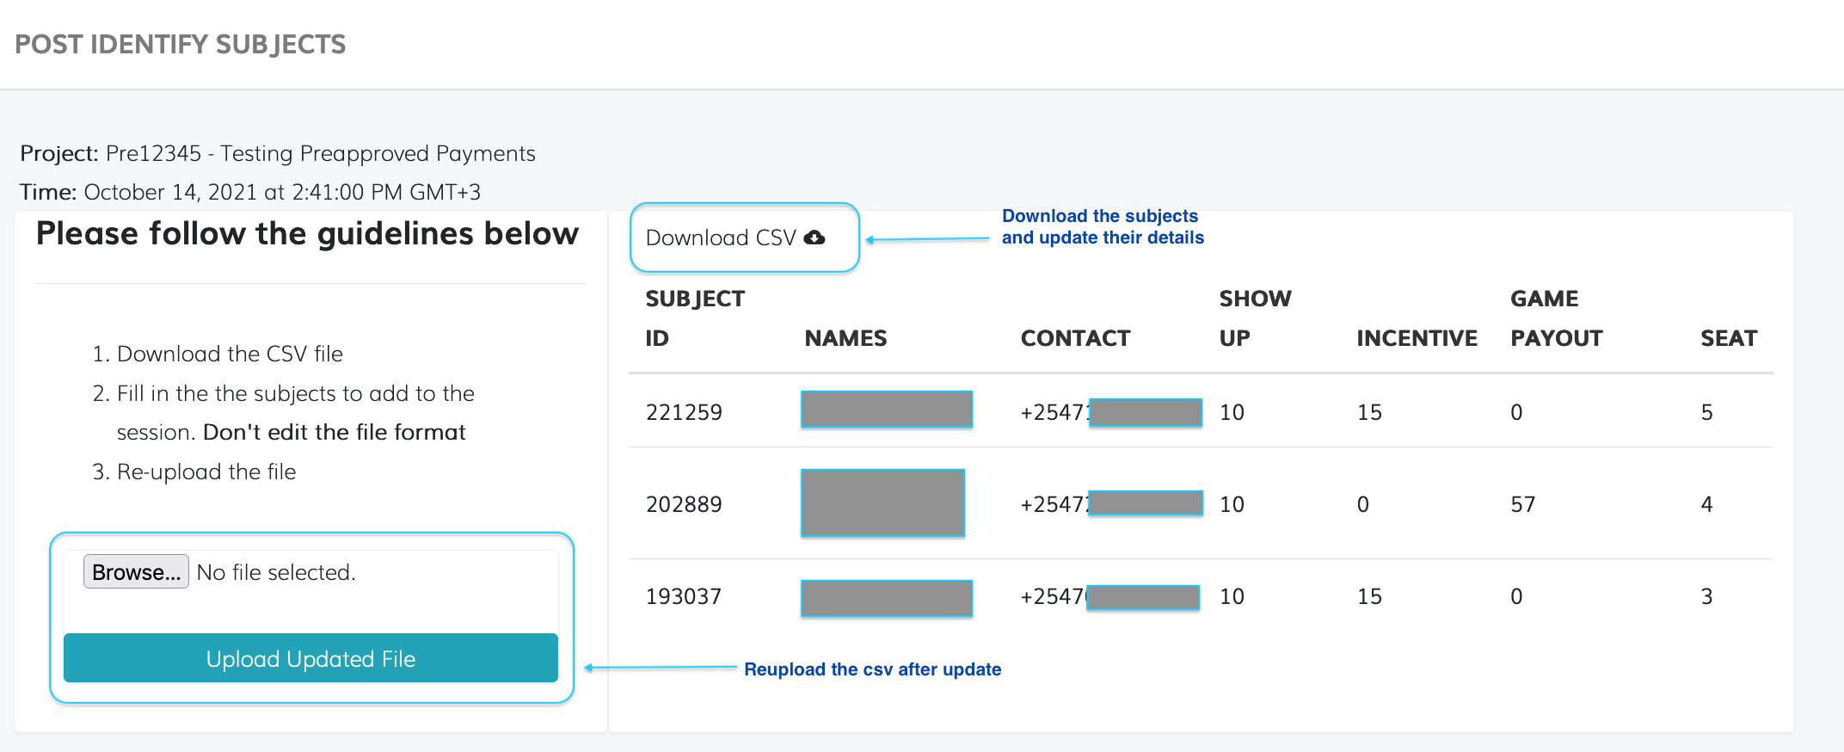The height and width of the screenshot is (752, 1844).
Task: Click the 'No file selected' file field
Action: (276, 572)
